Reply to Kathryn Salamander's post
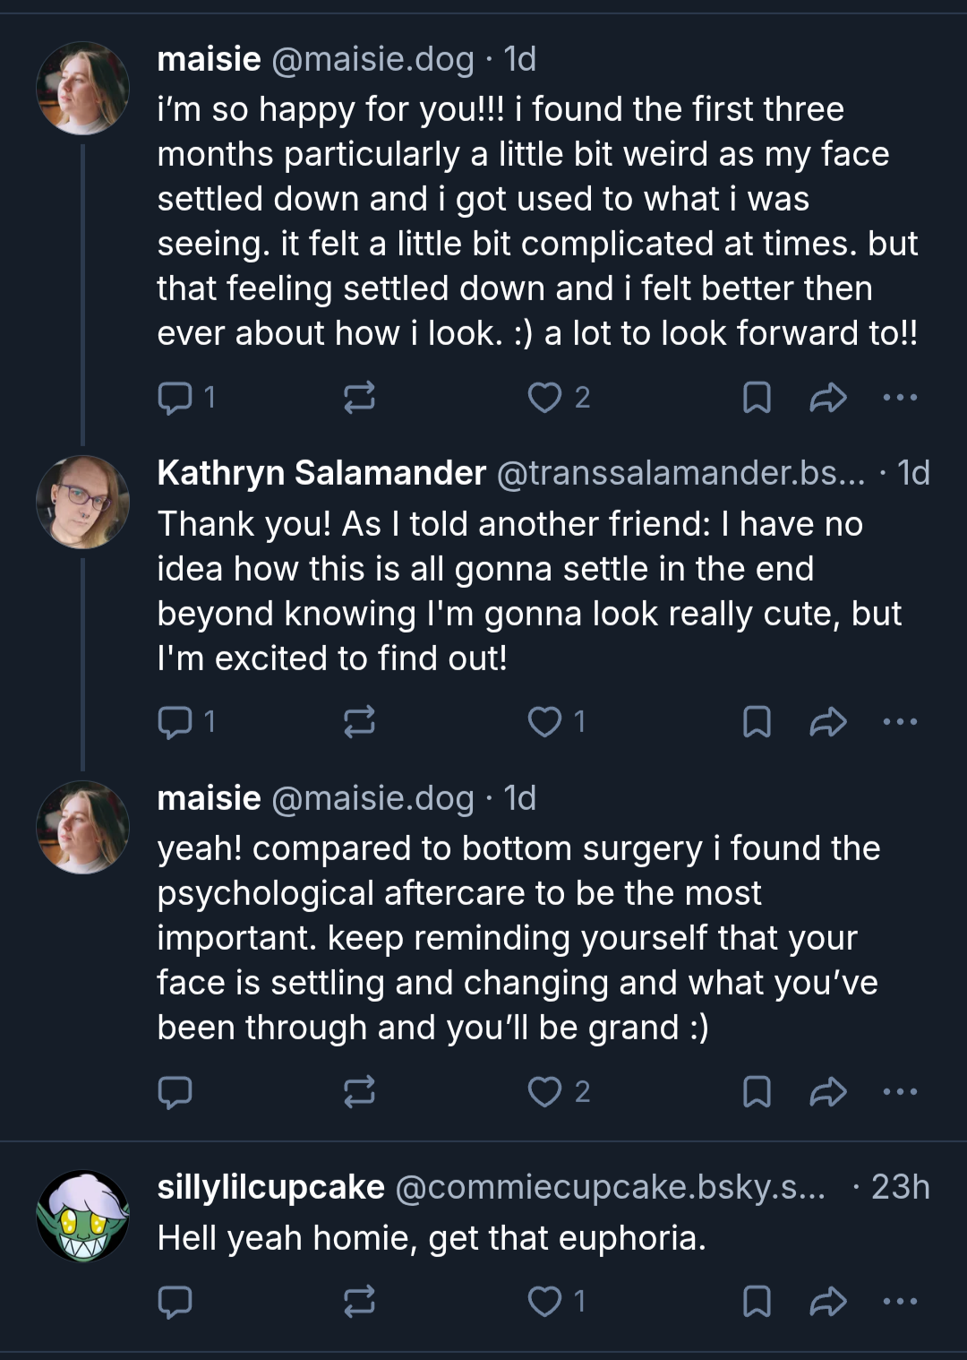This screenshot has width=967, height=1360. (x=187, y=721)
